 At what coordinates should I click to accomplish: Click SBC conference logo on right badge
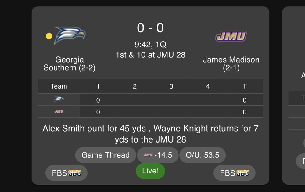tap(243, 173)
